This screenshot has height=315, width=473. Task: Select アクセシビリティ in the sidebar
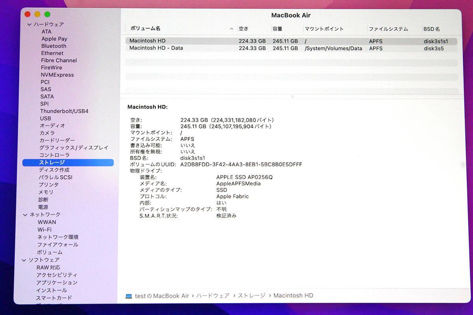[57, 275]
